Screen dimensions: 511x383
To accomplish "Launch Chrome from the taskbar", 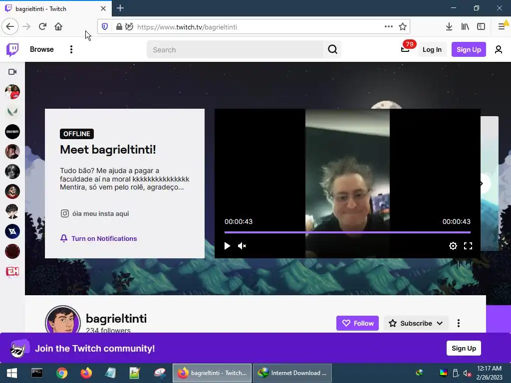I will (x=61, y=373).
